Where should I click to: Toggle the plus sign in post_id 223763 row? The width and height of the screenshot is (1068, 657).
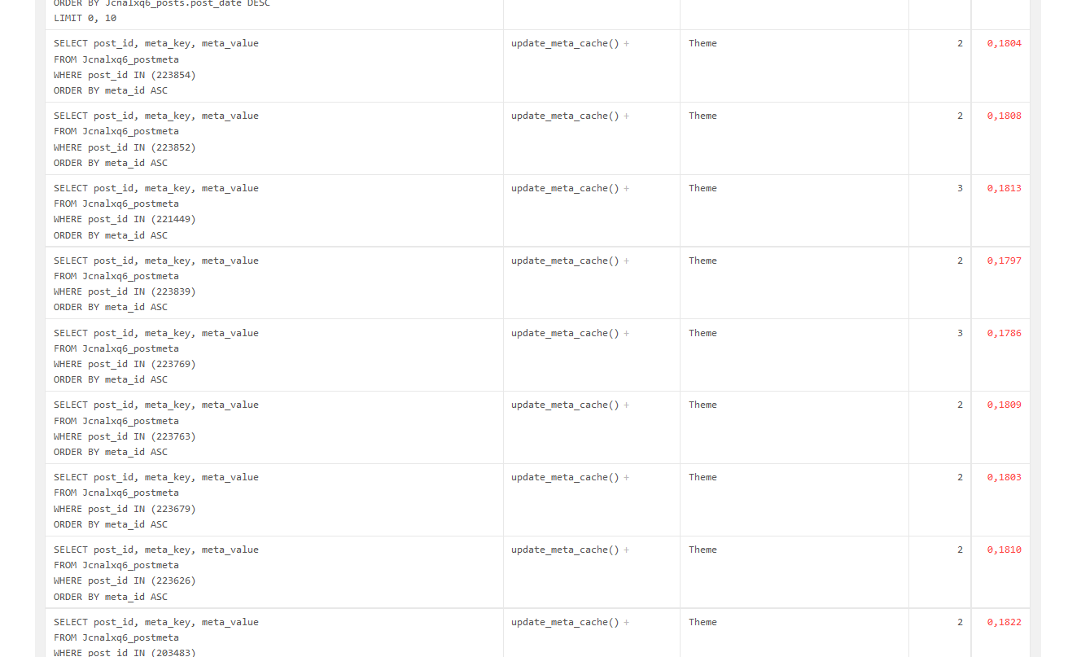click(x=626, y=405)
